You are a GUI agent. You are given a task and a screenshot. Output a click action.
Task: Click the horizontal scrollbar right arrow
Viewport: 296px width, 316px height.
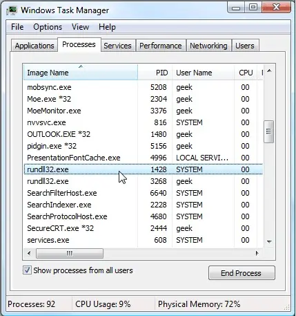click(257, 253)
